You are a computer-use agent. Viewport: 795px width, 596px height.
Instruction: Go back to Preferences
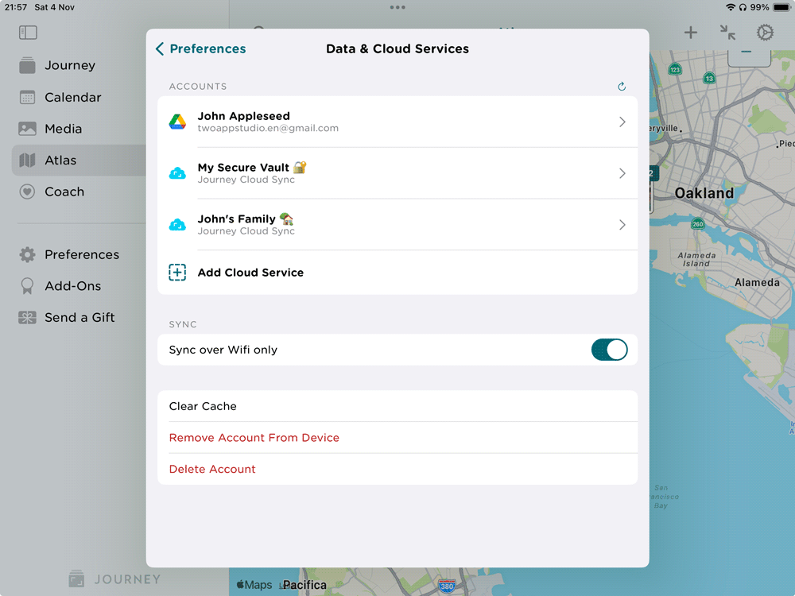click(x=200, y=48)
